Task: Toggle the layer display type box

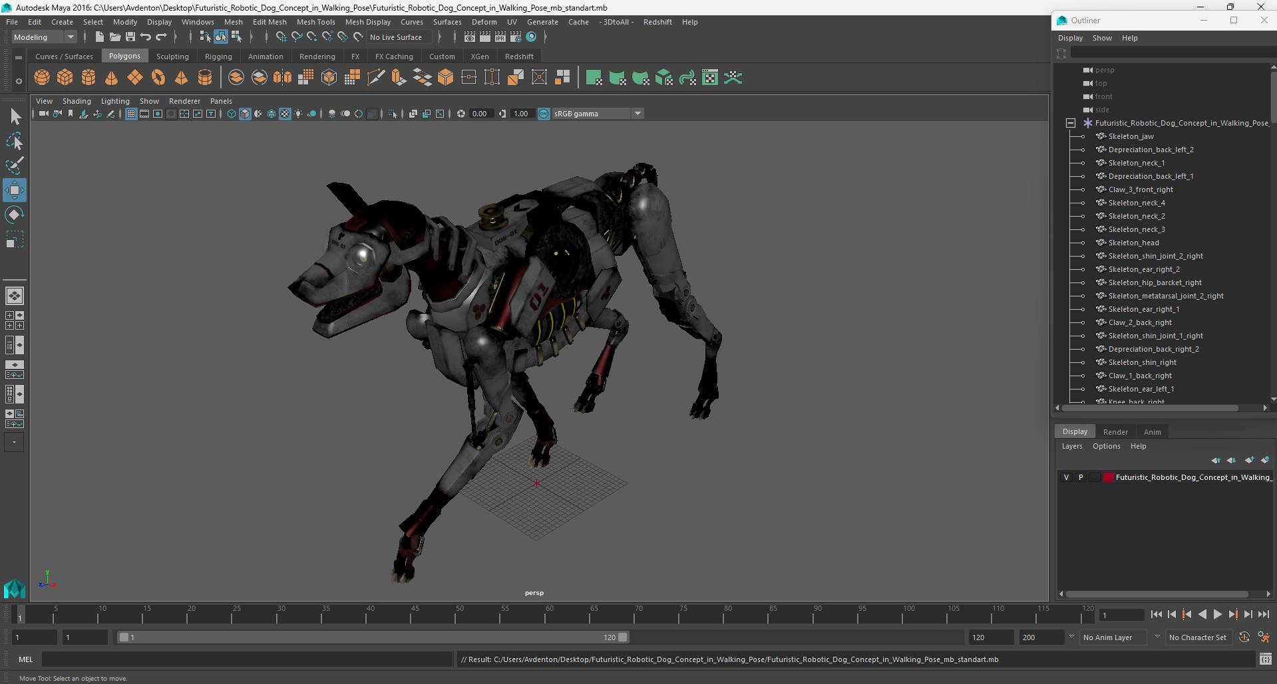Action: point(1095,477)
